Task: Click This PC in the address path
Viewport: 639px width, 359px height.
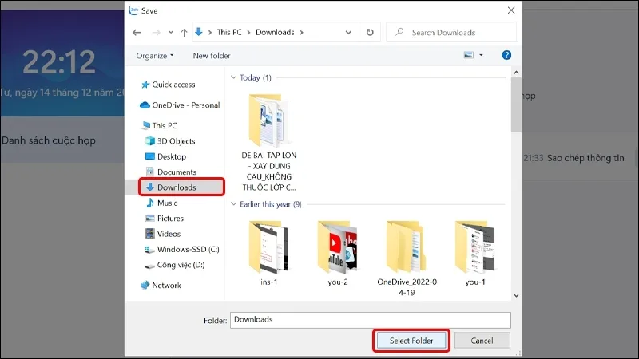Action: 229,32
